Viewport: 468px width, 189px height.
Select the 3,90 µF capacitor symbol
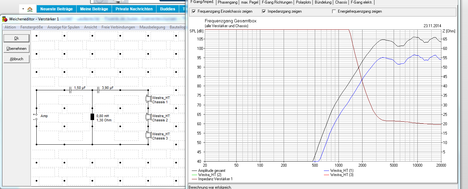click(98, 90)
